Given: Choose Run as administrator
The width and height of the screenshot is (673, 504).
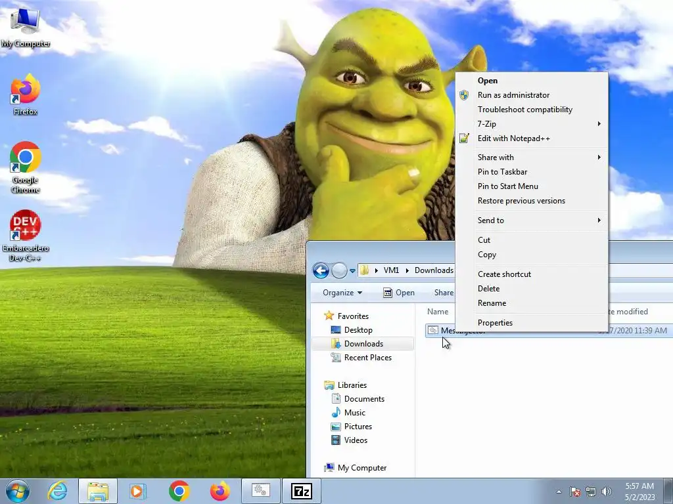Looking at the screenshot, I should tap(531, 95).
